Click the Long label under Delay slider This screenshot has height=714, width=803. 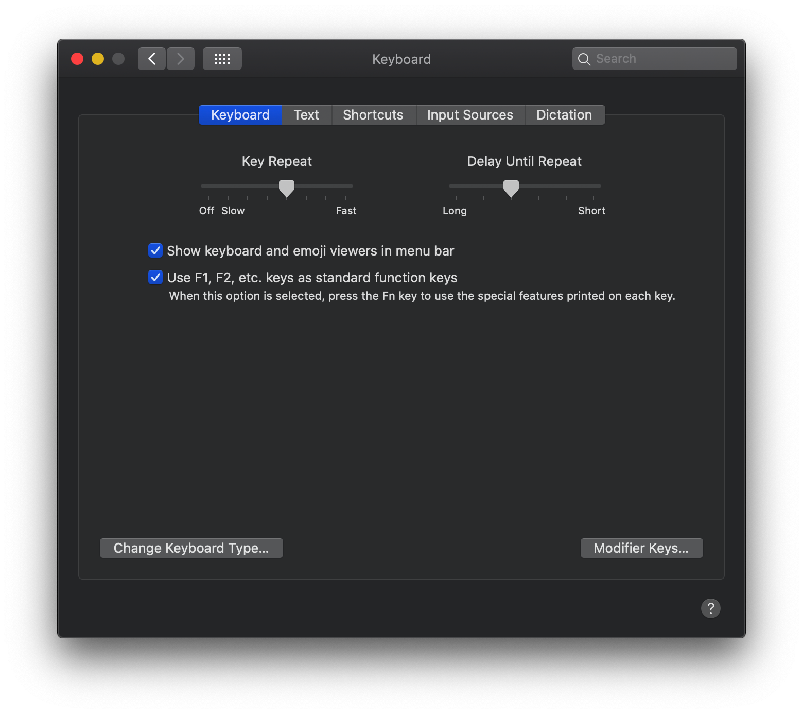pyautogui.click(x=455, y=211)
